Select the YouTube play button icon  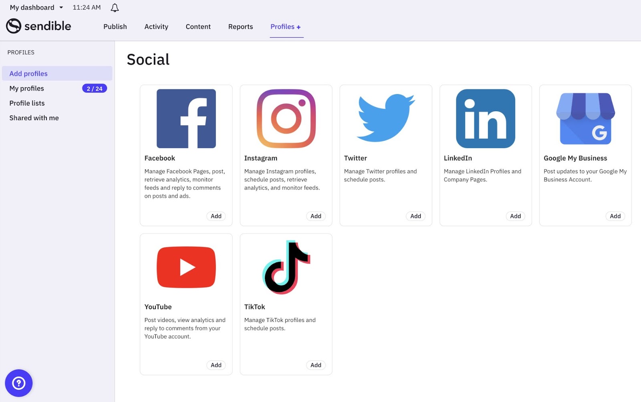coord(186,267)
